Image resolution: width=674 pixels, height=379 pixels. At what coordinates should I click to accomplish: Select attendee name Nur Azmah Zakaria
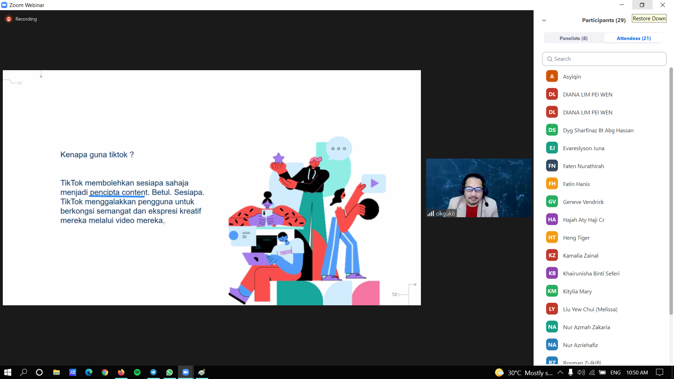tap(586, 327)
